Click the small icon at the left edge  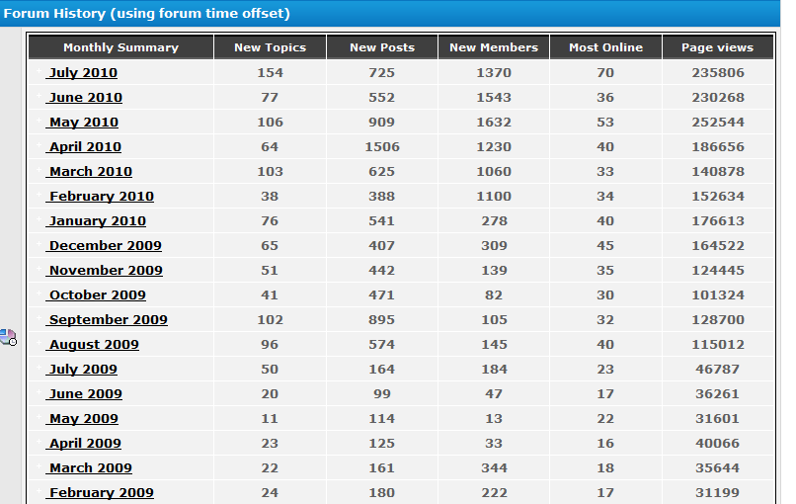(x=8, y=337)
